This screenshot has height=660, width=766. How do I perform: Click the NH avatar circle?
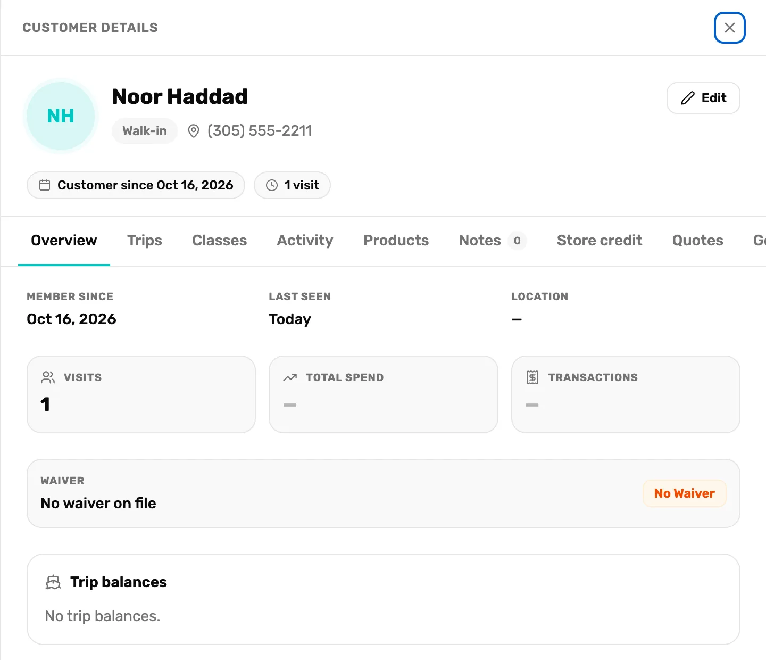coord(61,116)
